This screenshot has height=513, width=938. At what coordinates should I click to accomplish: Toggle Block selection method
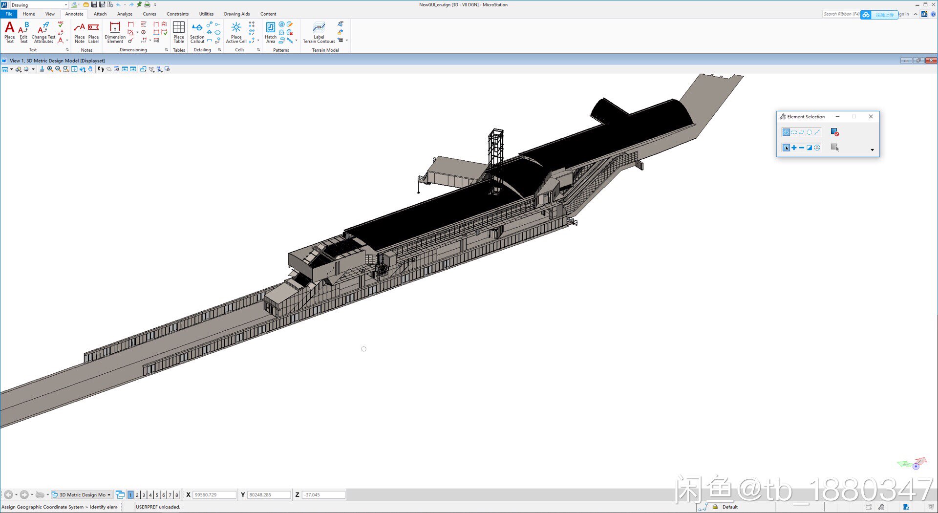point(794,132)
